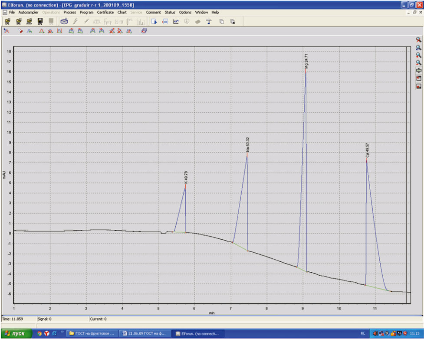Click the first open-file folder icon in toolbar
This screenshot has height=339, width=424.
click(x=7, y=21)
